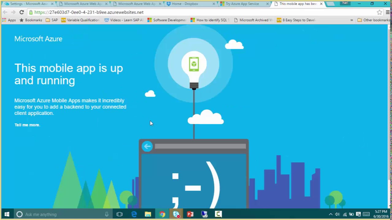Click the Cortana circle icon
This screenshot has width=392, height=220.
point(19,214)
